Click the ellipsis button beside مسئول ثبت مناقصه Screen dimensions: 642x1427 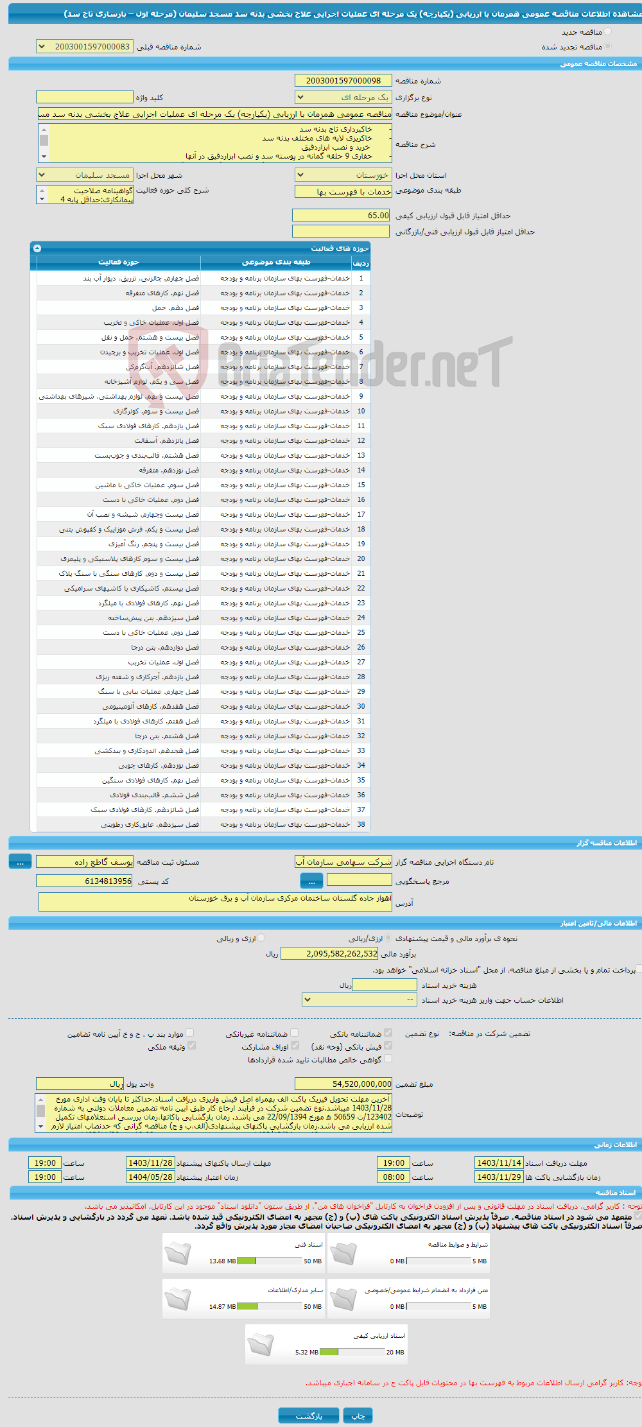pos(20,861)
